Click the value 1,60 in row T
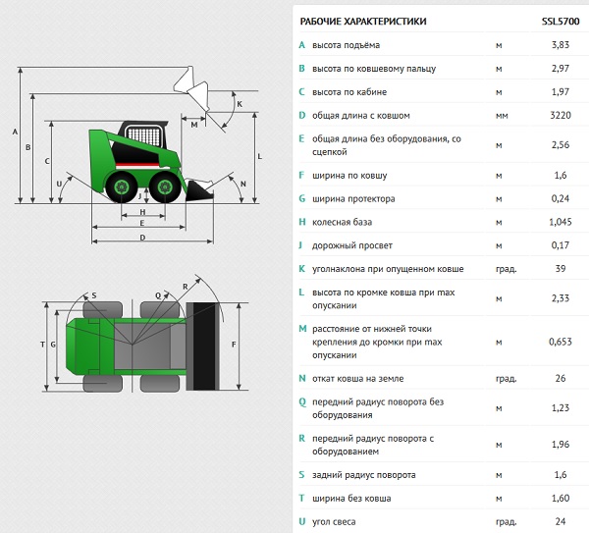The width and height of the screenshot is (589, 533). point(561,498)
